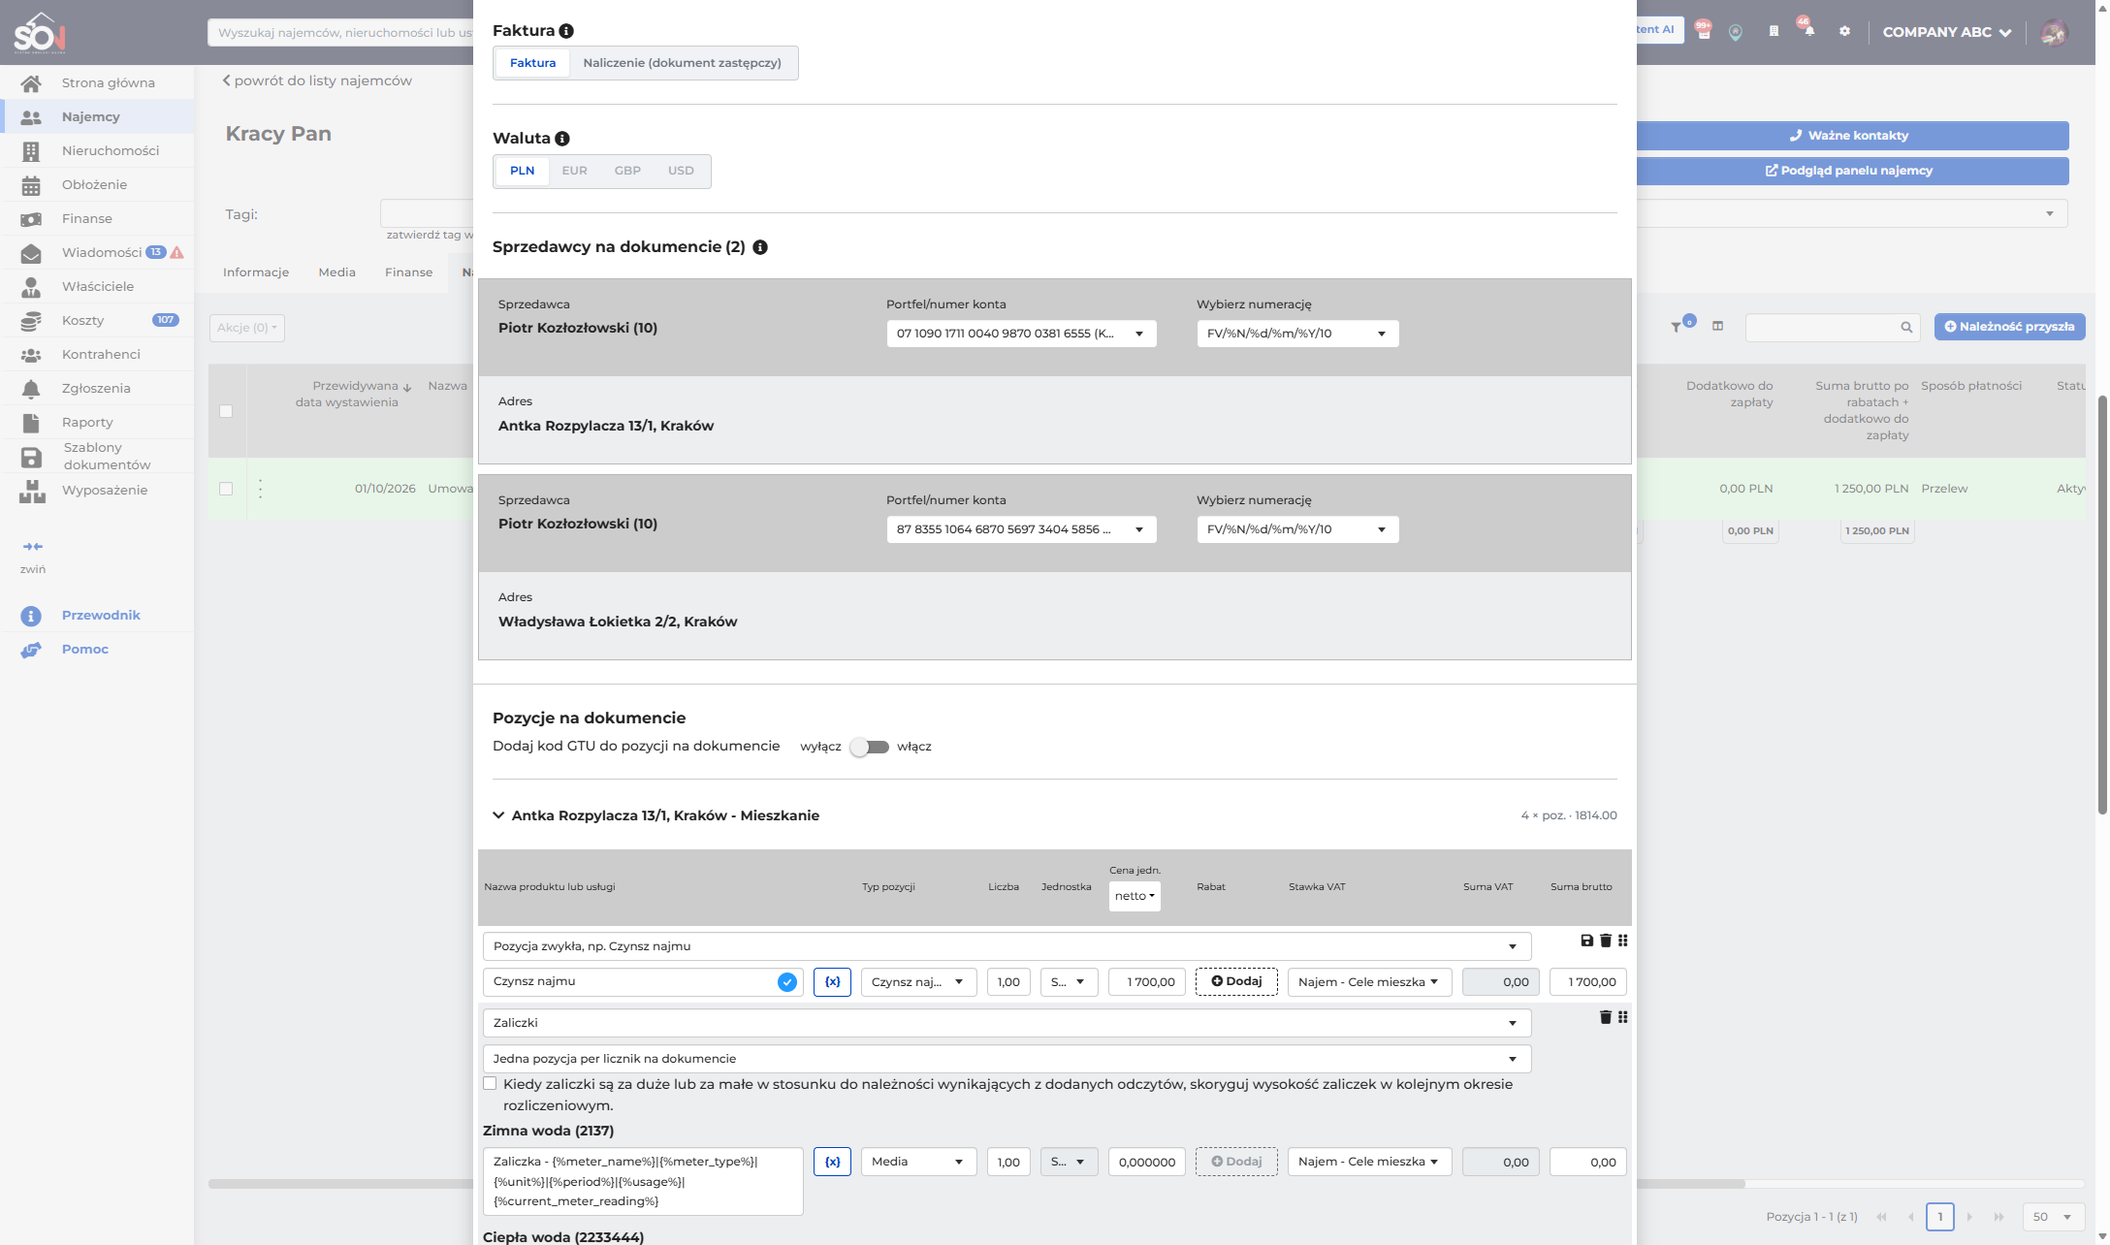
Task: Click the page vertical scrollbar
Action: coord(2102,605)
